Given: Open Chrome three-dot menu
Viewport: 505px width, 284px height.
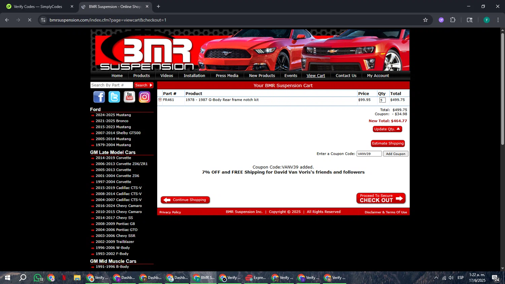Looking at the screenshot, I should coord(498,20).
